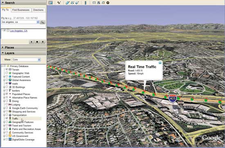Click the round black icon ending the toolbar
Image resolution: width=225 pixels, height=148 pixels.
[x=108, y=2]
